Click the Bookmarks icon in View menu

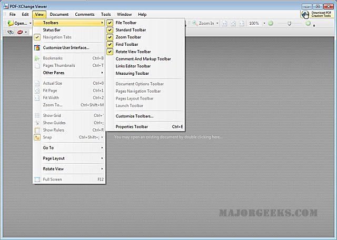tap(37, 58)
